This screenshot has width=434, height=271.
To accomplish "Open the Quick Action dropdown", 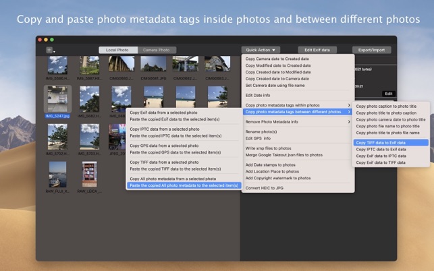I will tap(261, 50).
